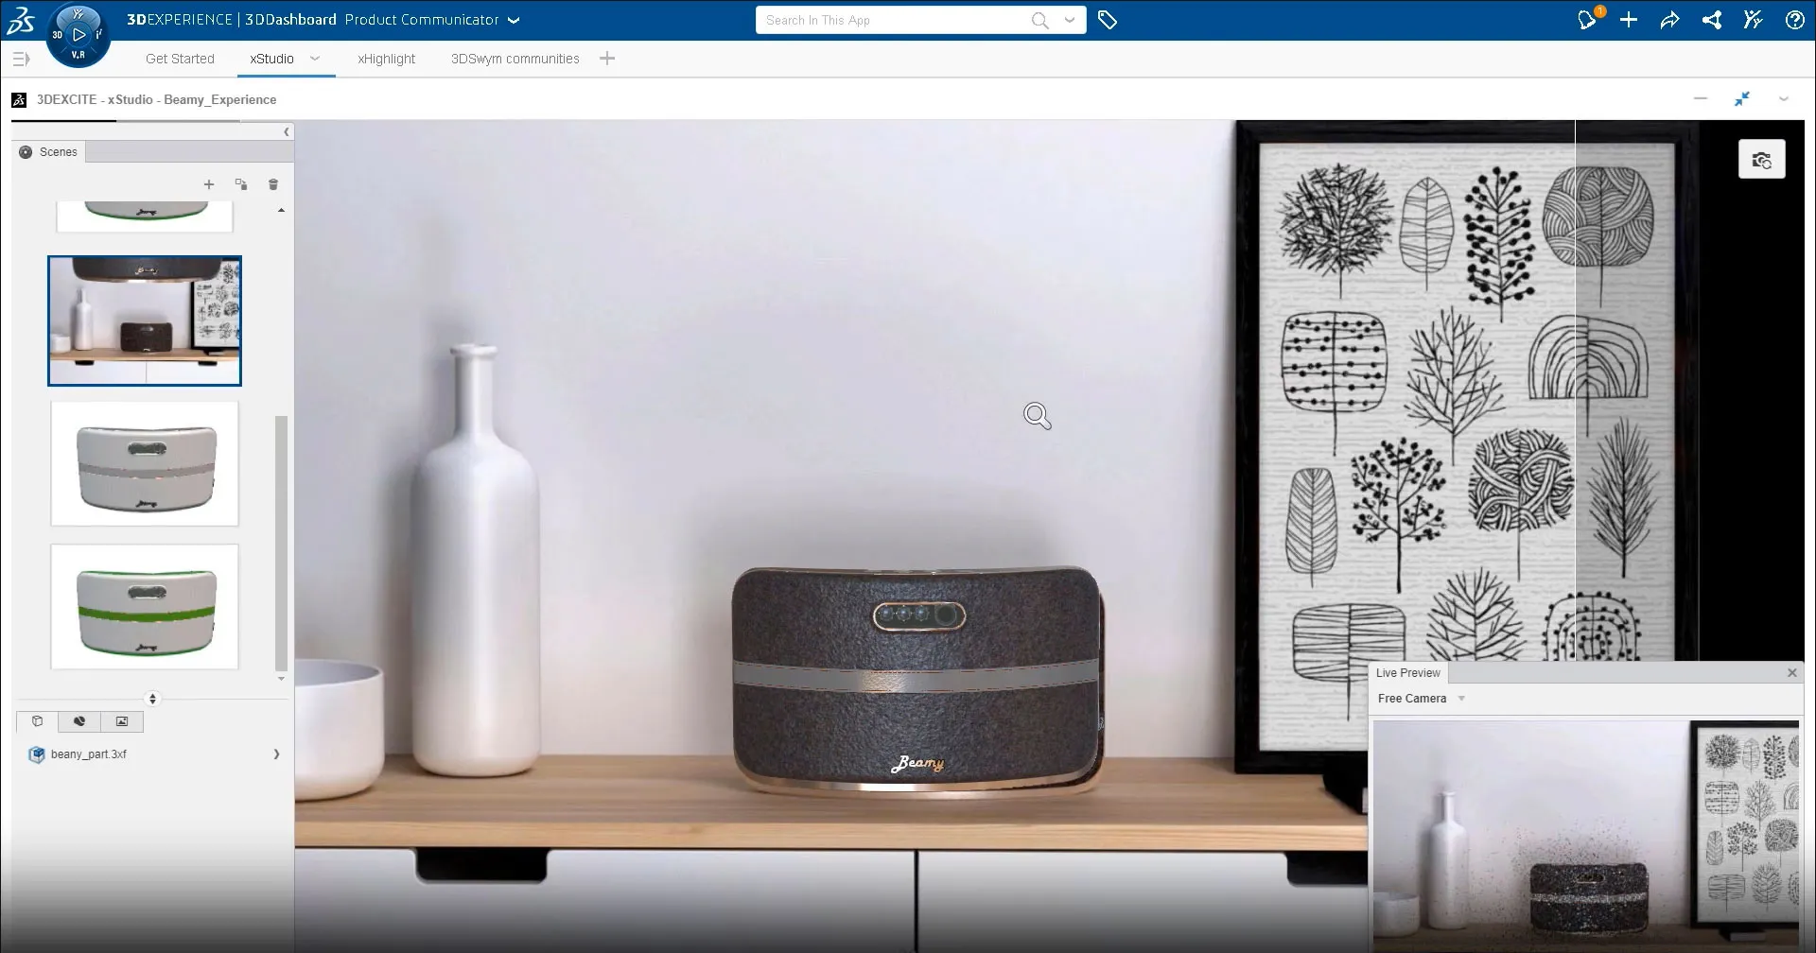Expand the beany_part.3xf item
Viewport: 1816px width, 953px height.
pyautogui.click(x=276, y=754)
